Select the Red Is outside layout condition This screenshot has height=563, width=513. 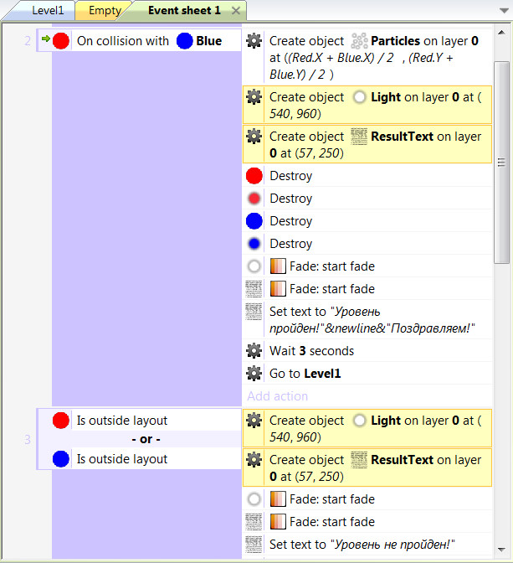click(121, 421)
